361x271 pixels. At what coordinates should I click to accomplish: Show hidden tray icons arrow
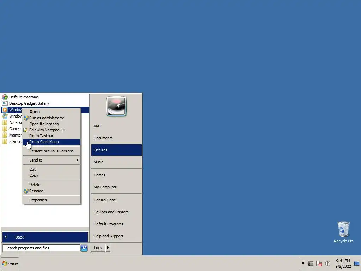point(303,263)
